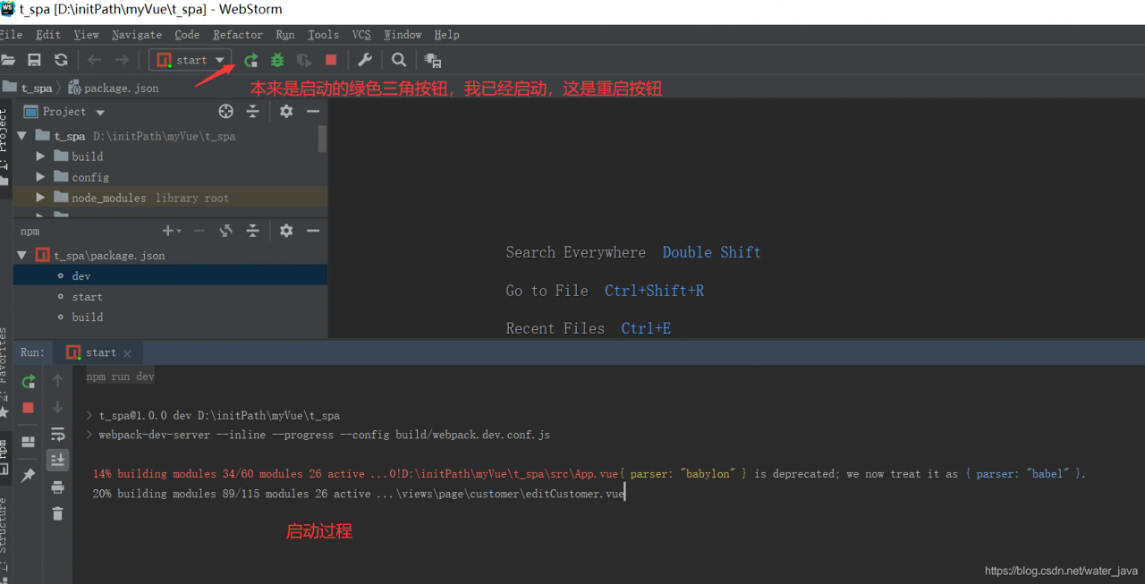Open the Window menu
Viewport: 1145px width, 584px height.
point(403,35)
